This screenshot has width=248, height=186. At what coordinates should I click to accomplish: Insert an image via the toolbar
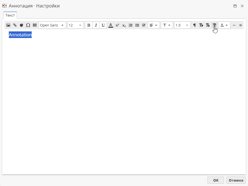pyautogui.click(x=8, y=25)
